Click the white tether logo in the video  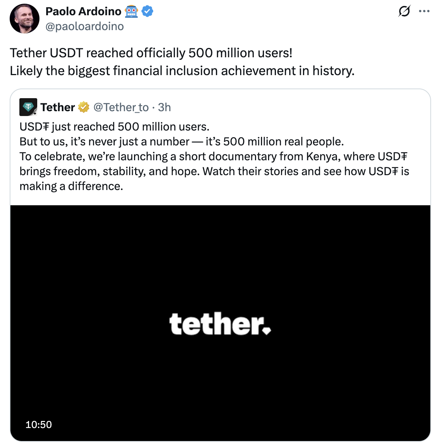coord(220,324)
